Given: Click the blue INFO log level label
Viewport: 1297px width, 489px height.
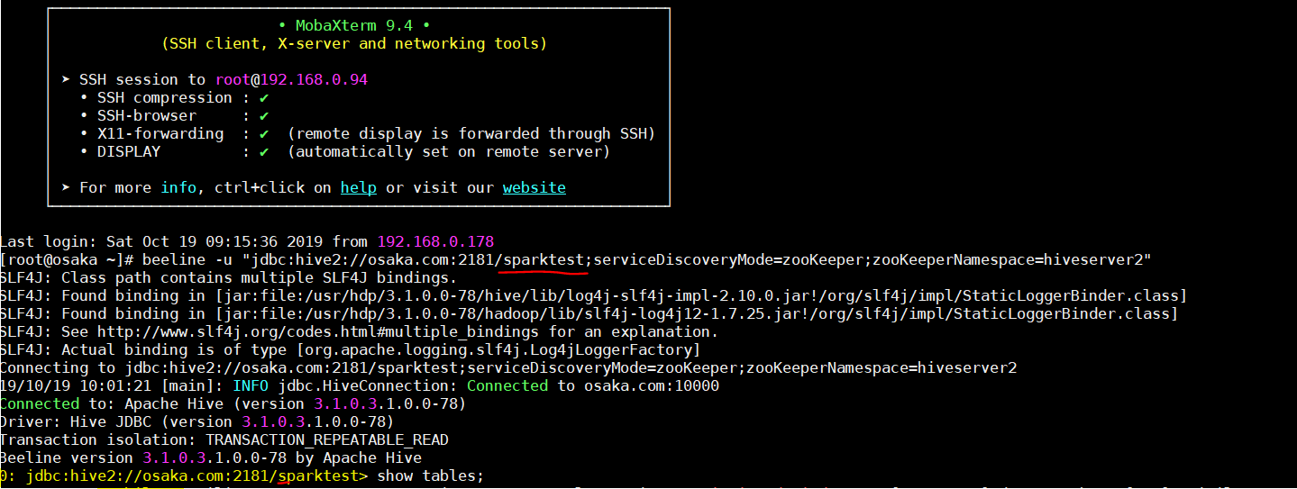Looking at the screenshot, I should (251, 386).
